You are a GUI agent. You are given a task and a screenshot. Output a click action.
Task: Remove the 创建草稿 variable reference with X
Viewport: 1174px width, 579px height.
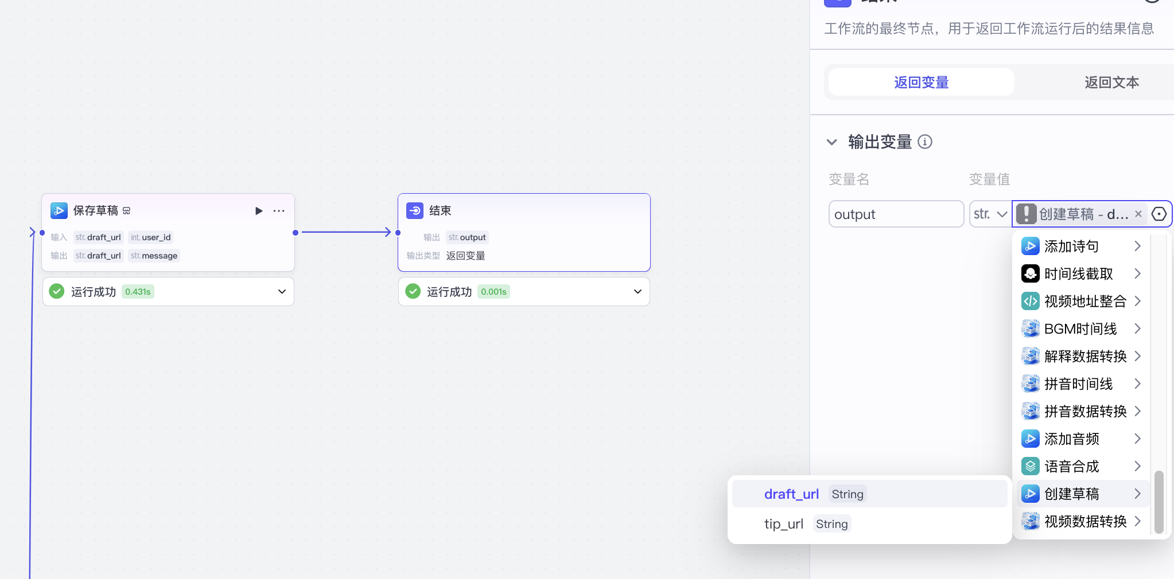pos(1138,214)
